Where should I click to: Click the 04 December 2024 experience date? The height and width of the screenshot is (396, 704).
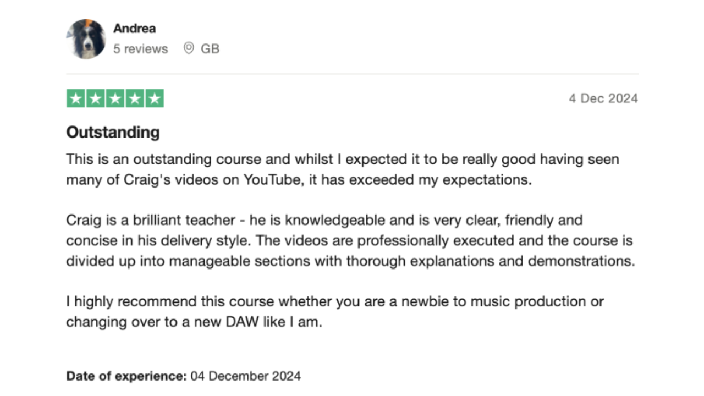click(x=246, y=376)
